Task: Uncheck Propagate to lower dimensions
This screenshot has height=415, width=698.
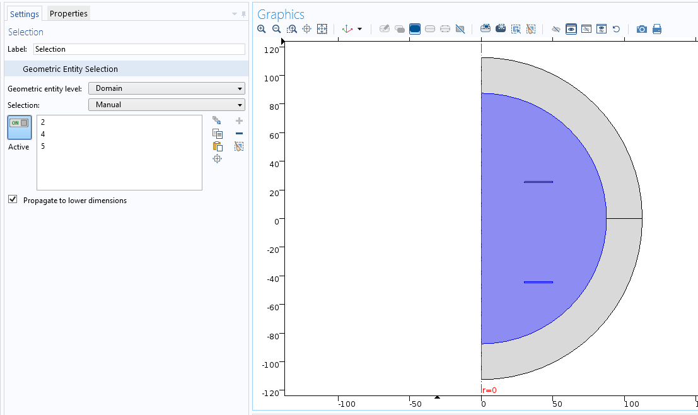Action: click(x=13, y=200)
